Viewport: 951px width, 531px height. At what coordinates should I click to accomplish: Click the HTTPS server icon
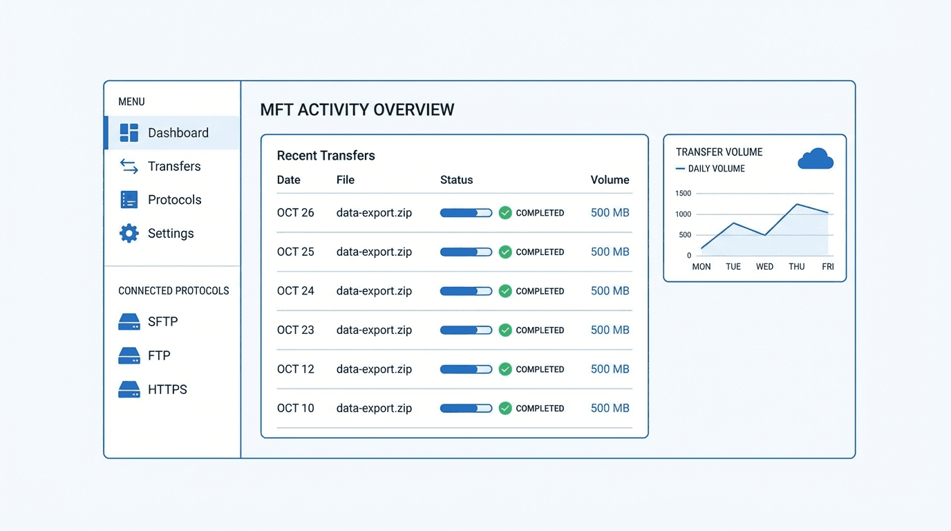tap(129, 389)
